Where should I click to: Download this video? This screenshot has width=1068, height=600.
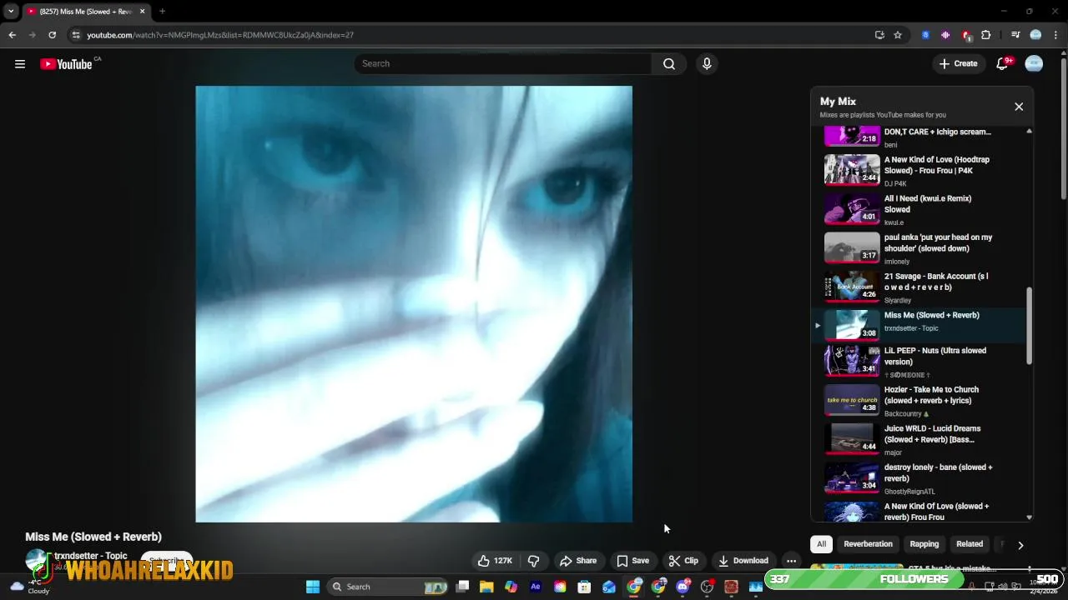pyautogui.click(x=743, y=561)
